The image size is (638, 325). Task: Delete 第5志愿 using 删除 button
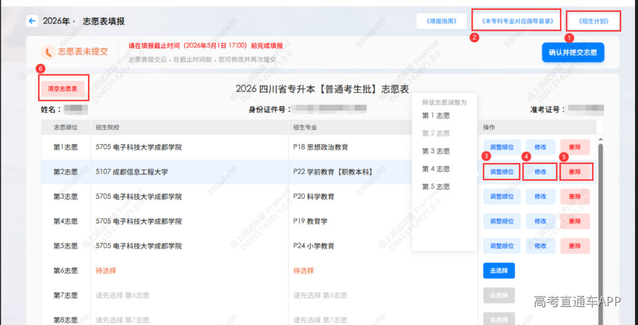575,246
